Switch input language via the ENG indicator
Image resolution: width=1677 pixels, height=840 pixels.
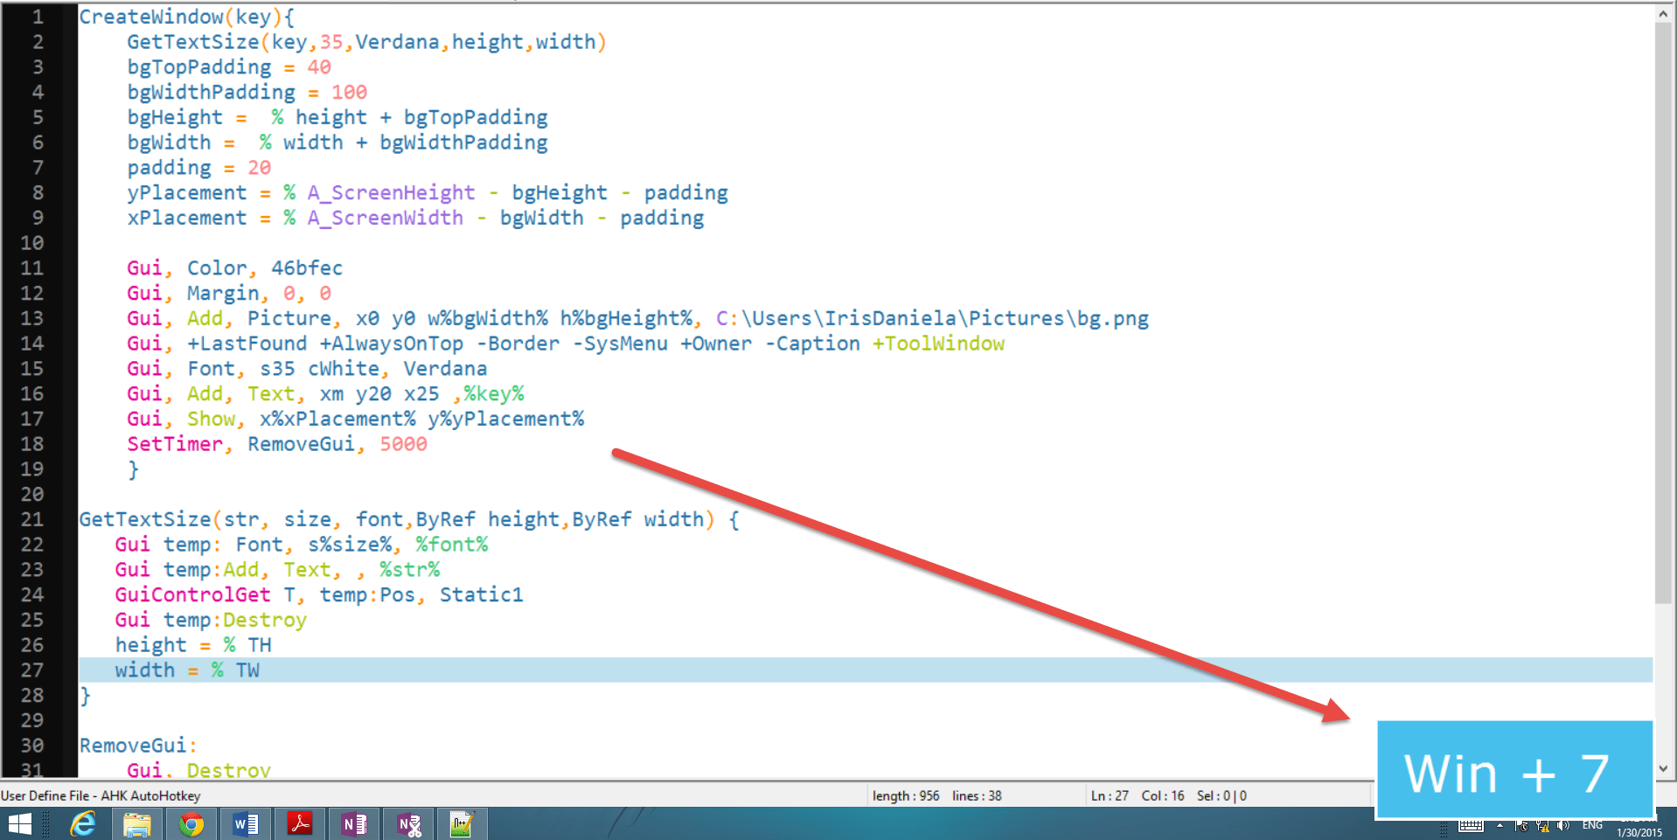pos(1591,824)
